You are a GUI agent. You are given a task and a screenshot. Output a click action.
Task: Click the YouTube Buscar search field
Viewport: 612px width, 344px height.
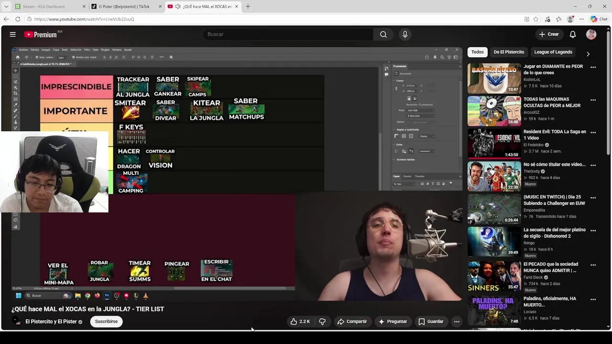tap(288, 34)
